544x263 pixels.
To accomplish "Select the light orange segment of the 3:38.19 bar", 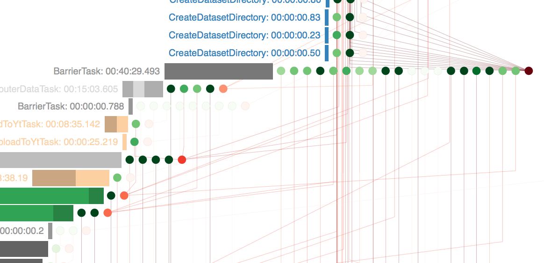I will (92, 178).
